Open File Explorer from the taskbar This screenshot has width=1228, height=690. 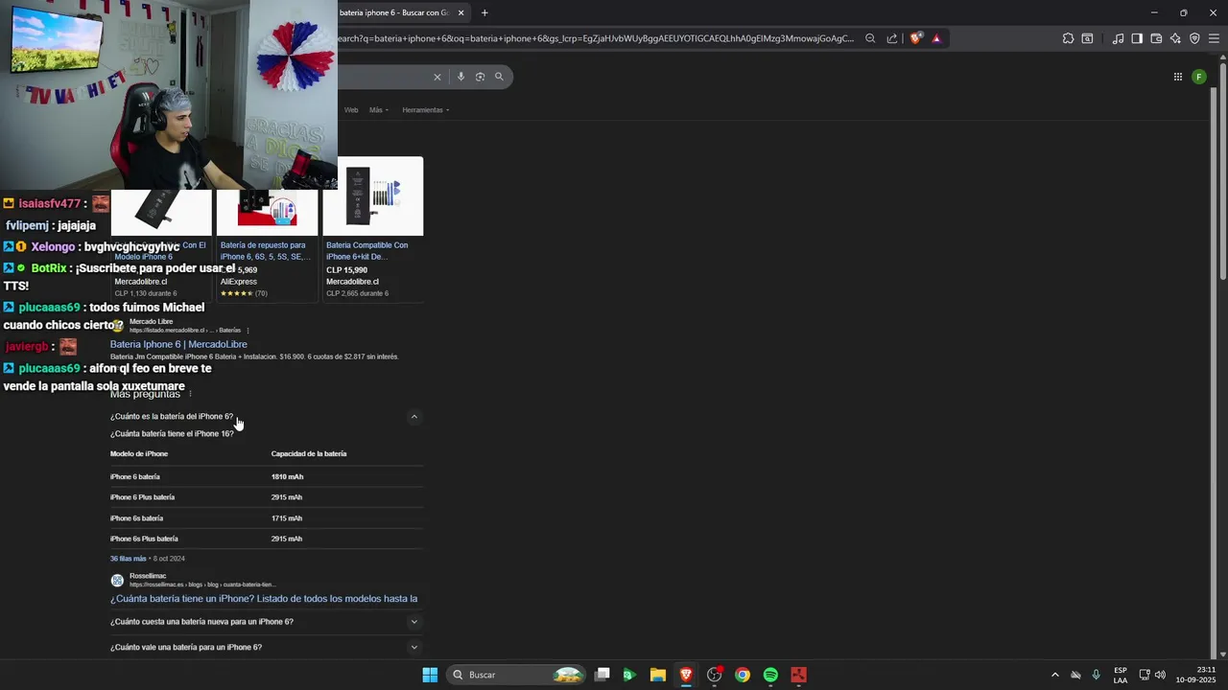[657, 675]
